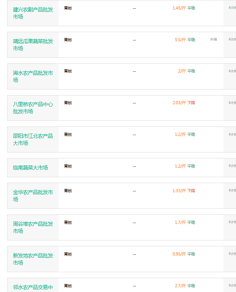Open 临南蔬菜大市场 market link
236x292 pixels.
tap(30, 168)
